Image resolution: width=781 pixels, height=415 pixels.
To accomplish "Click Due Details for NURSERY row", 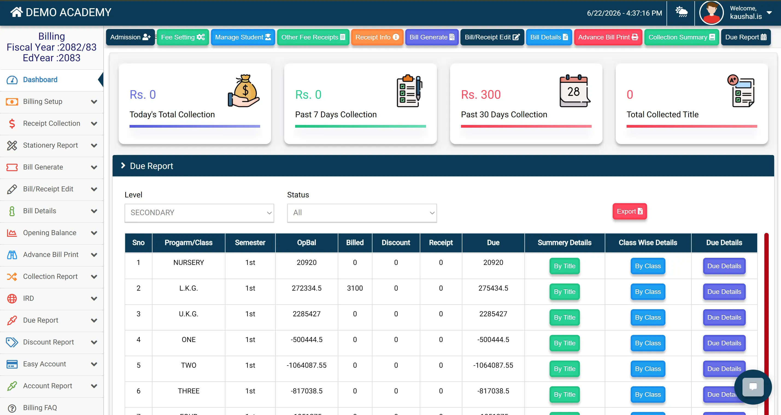I will coord(724,266).
